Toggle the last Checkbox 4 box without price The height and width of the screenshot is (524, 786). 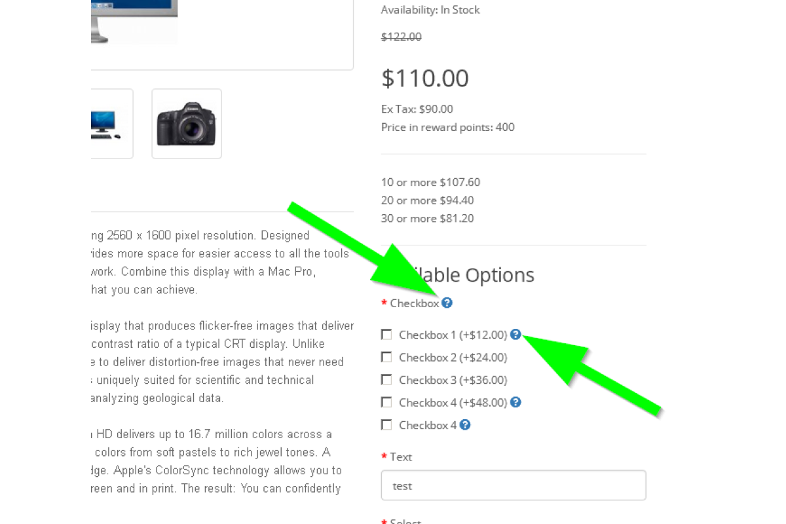(x=386, y=425)
